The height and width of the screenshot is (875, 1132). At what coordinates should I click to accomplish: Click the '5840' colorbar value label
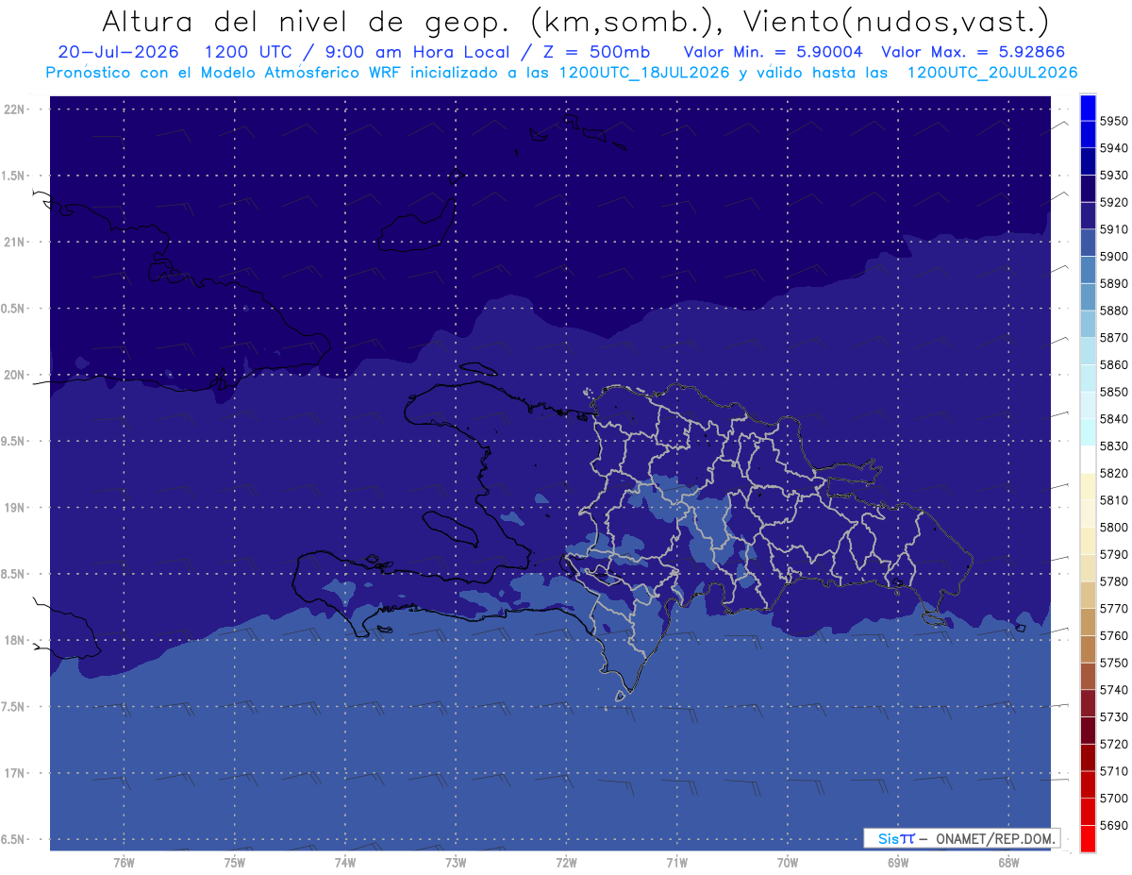[1114, 419]
